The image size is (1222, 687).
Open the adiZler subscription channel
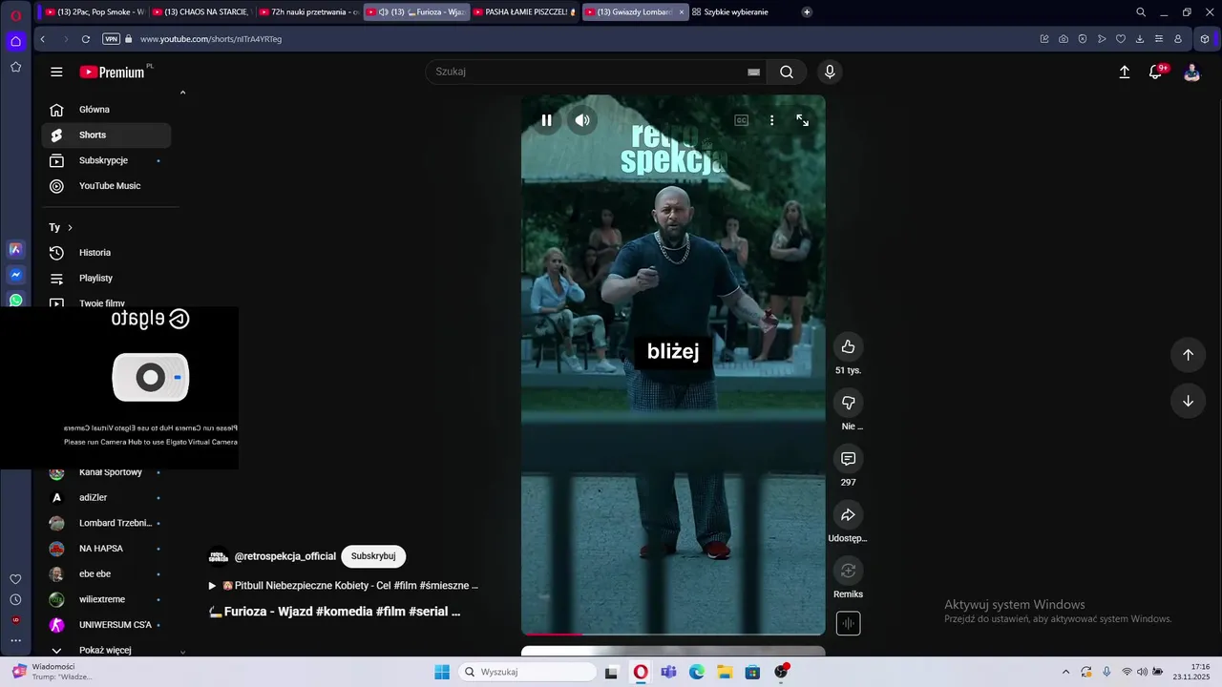(x=106, y=498)
